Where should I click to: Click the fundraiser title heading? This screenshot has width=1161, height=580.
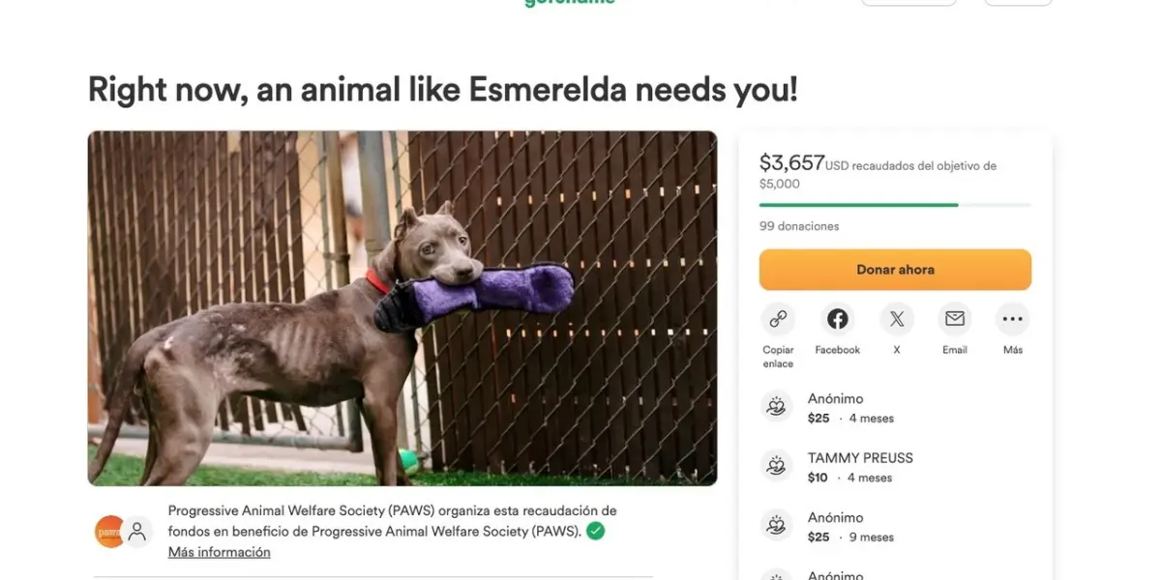[x=443, y=90]
